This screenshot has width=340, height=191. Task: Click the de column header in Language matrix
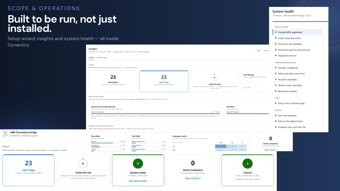[x=221, y=142]
